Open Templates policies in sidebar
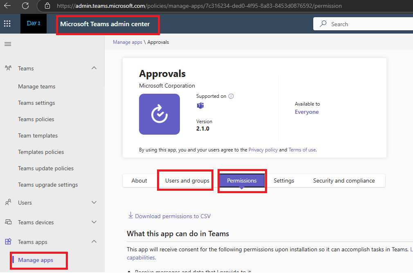 point(41,152)
